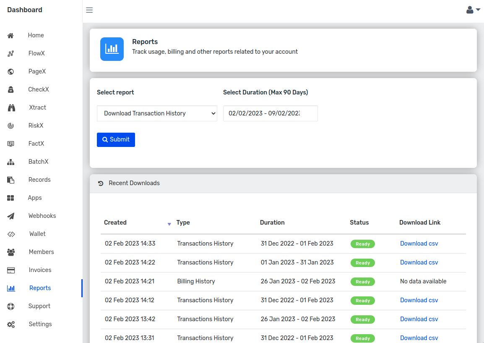This screenshot has width=484, height=343.
Task: Click Transactions History in 13:42 row
Action: point(205,319)
